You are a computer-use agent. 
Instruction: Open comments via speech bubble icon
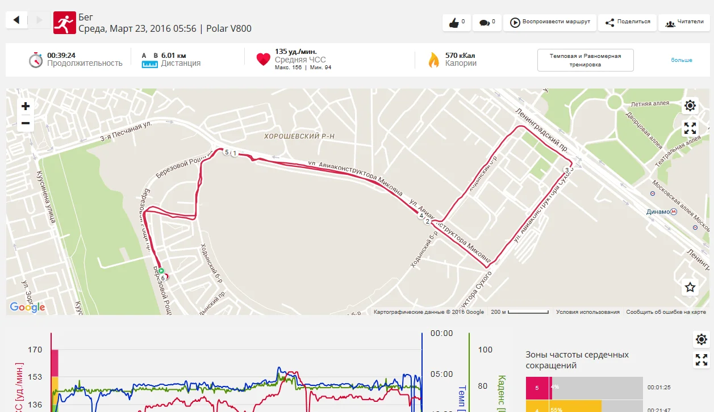pos(487,23)
